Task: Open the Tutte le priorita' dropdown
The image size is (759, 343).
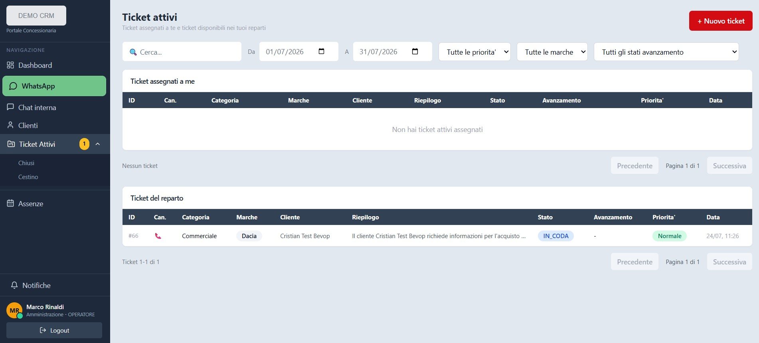Action: click(x=474, y=52)
